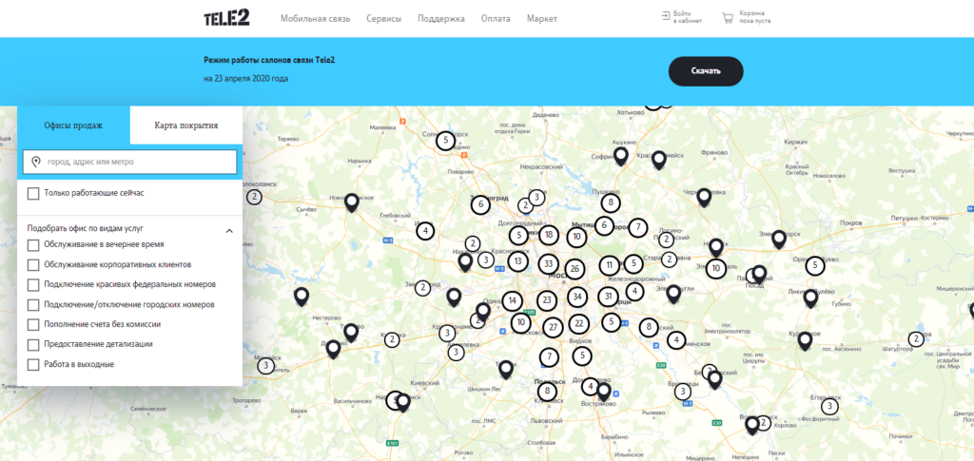Screen dimensions: 974x461
Task: Click the city, address or metro search field
Action: click(129, 162)
